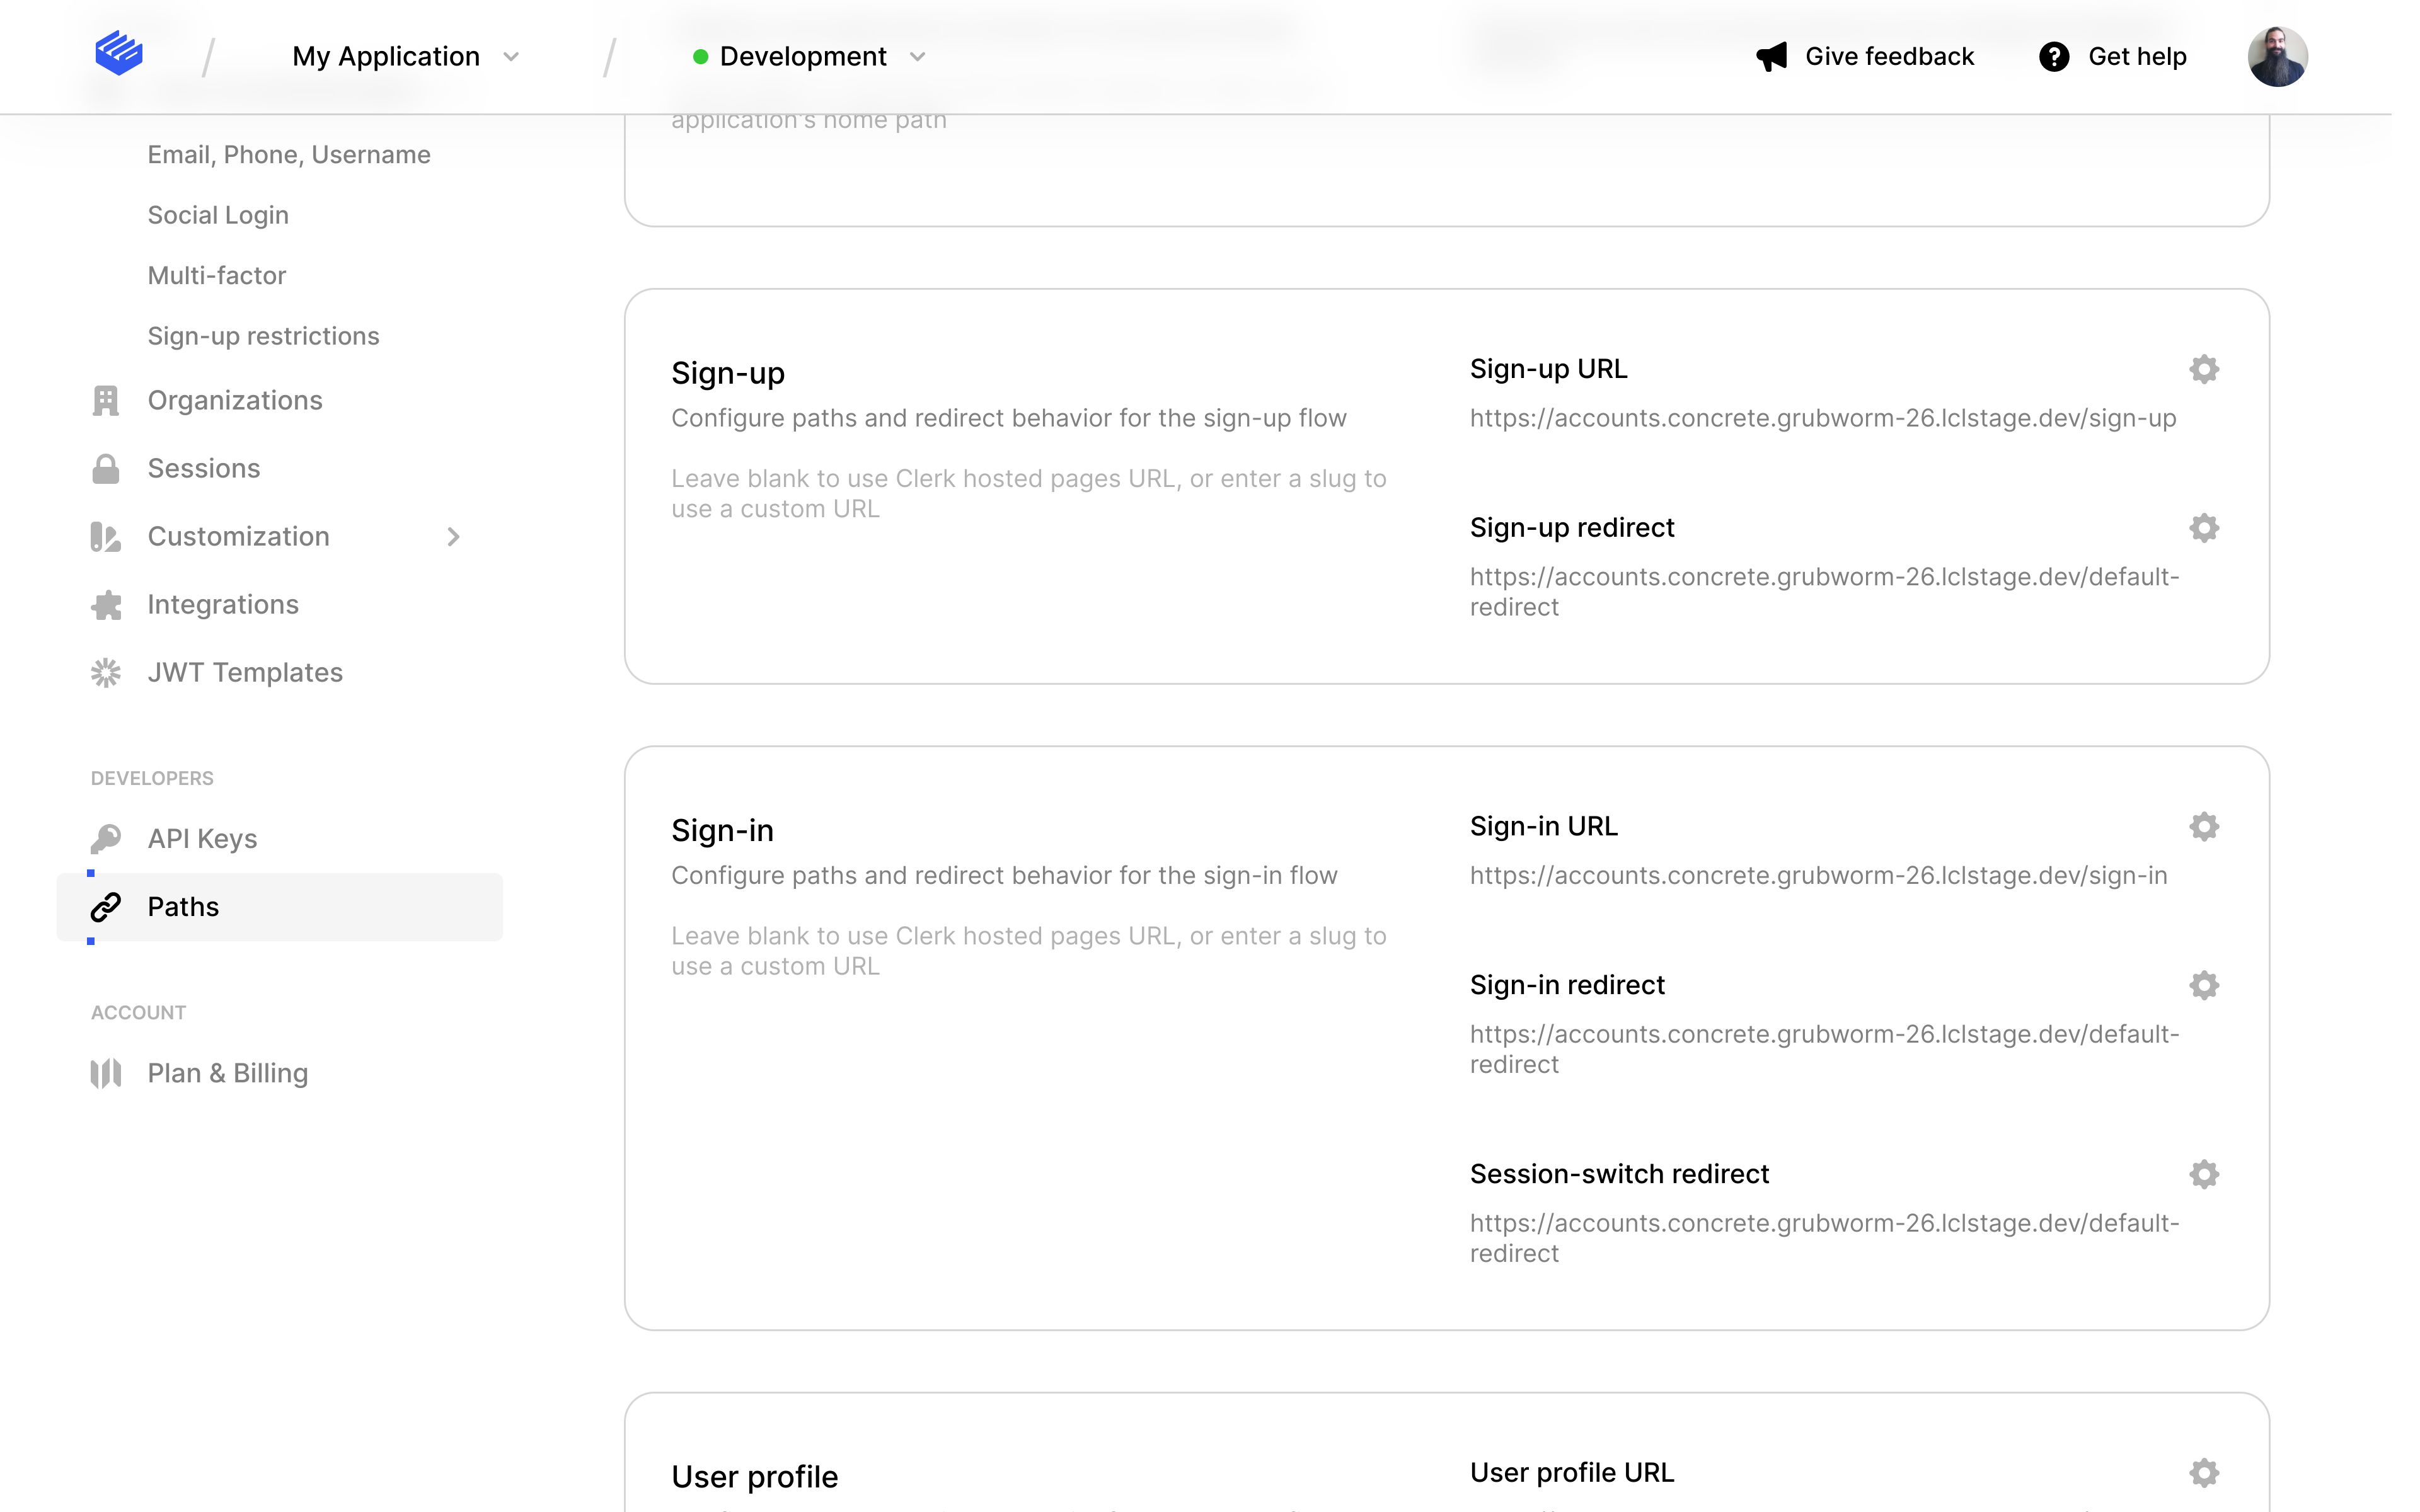Viewport: 2420px width, 1512px height.
Task: Click the JWT Templates icon
Action: [x=106, y=673]
